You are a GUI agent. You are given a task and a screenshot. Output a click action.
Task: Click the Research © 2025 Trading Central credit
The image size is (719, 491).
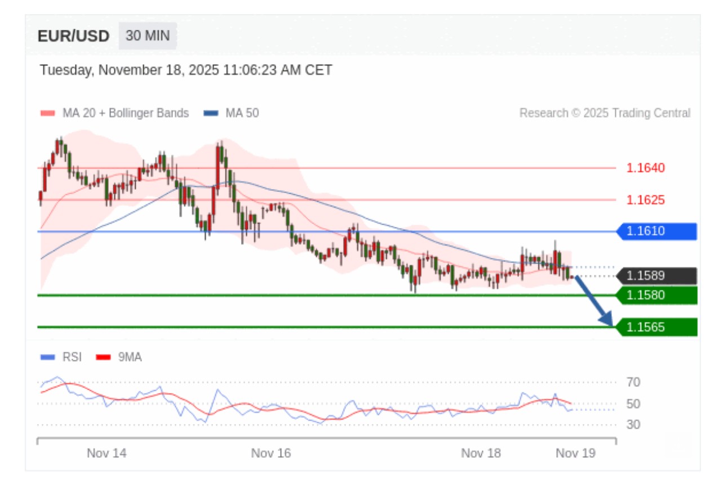pyautogui.click(x=604, y=113)
